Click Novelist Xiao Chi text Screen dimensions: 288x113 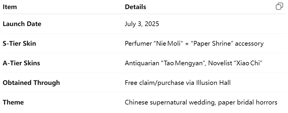click(x=235, y=63)
